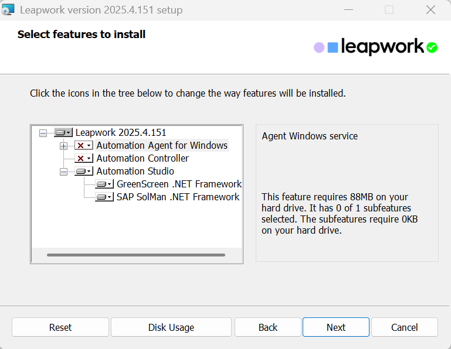
Task: Open drive icon dropdown for Automation Studio
Action: (x=84, y=172)
